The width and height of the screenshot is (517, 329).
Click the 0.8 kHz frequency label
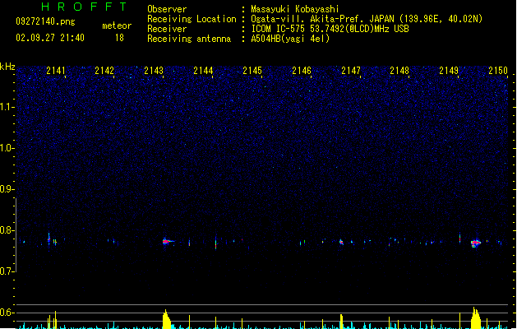[7, 230]
